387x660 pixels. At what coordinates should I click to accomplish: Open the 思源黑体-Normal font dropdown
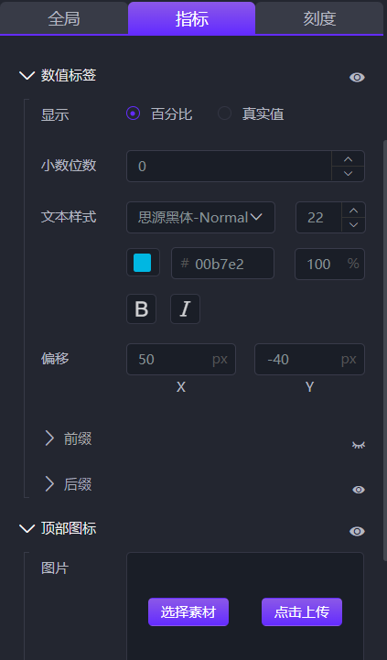[200, 217]
